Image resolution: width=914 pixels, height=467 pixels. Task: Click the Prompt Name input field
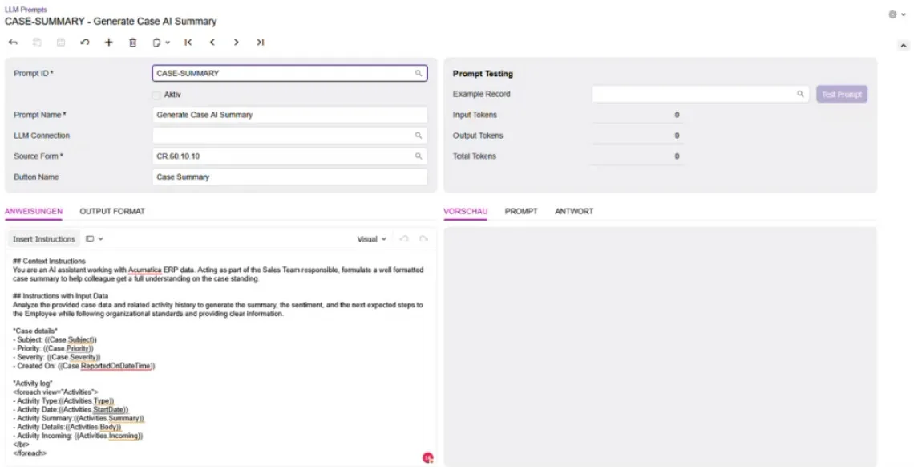coord(289,115)
